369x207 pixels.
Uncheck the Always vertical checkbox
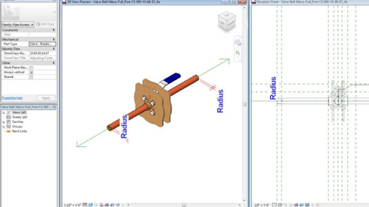tap(31, 73)
